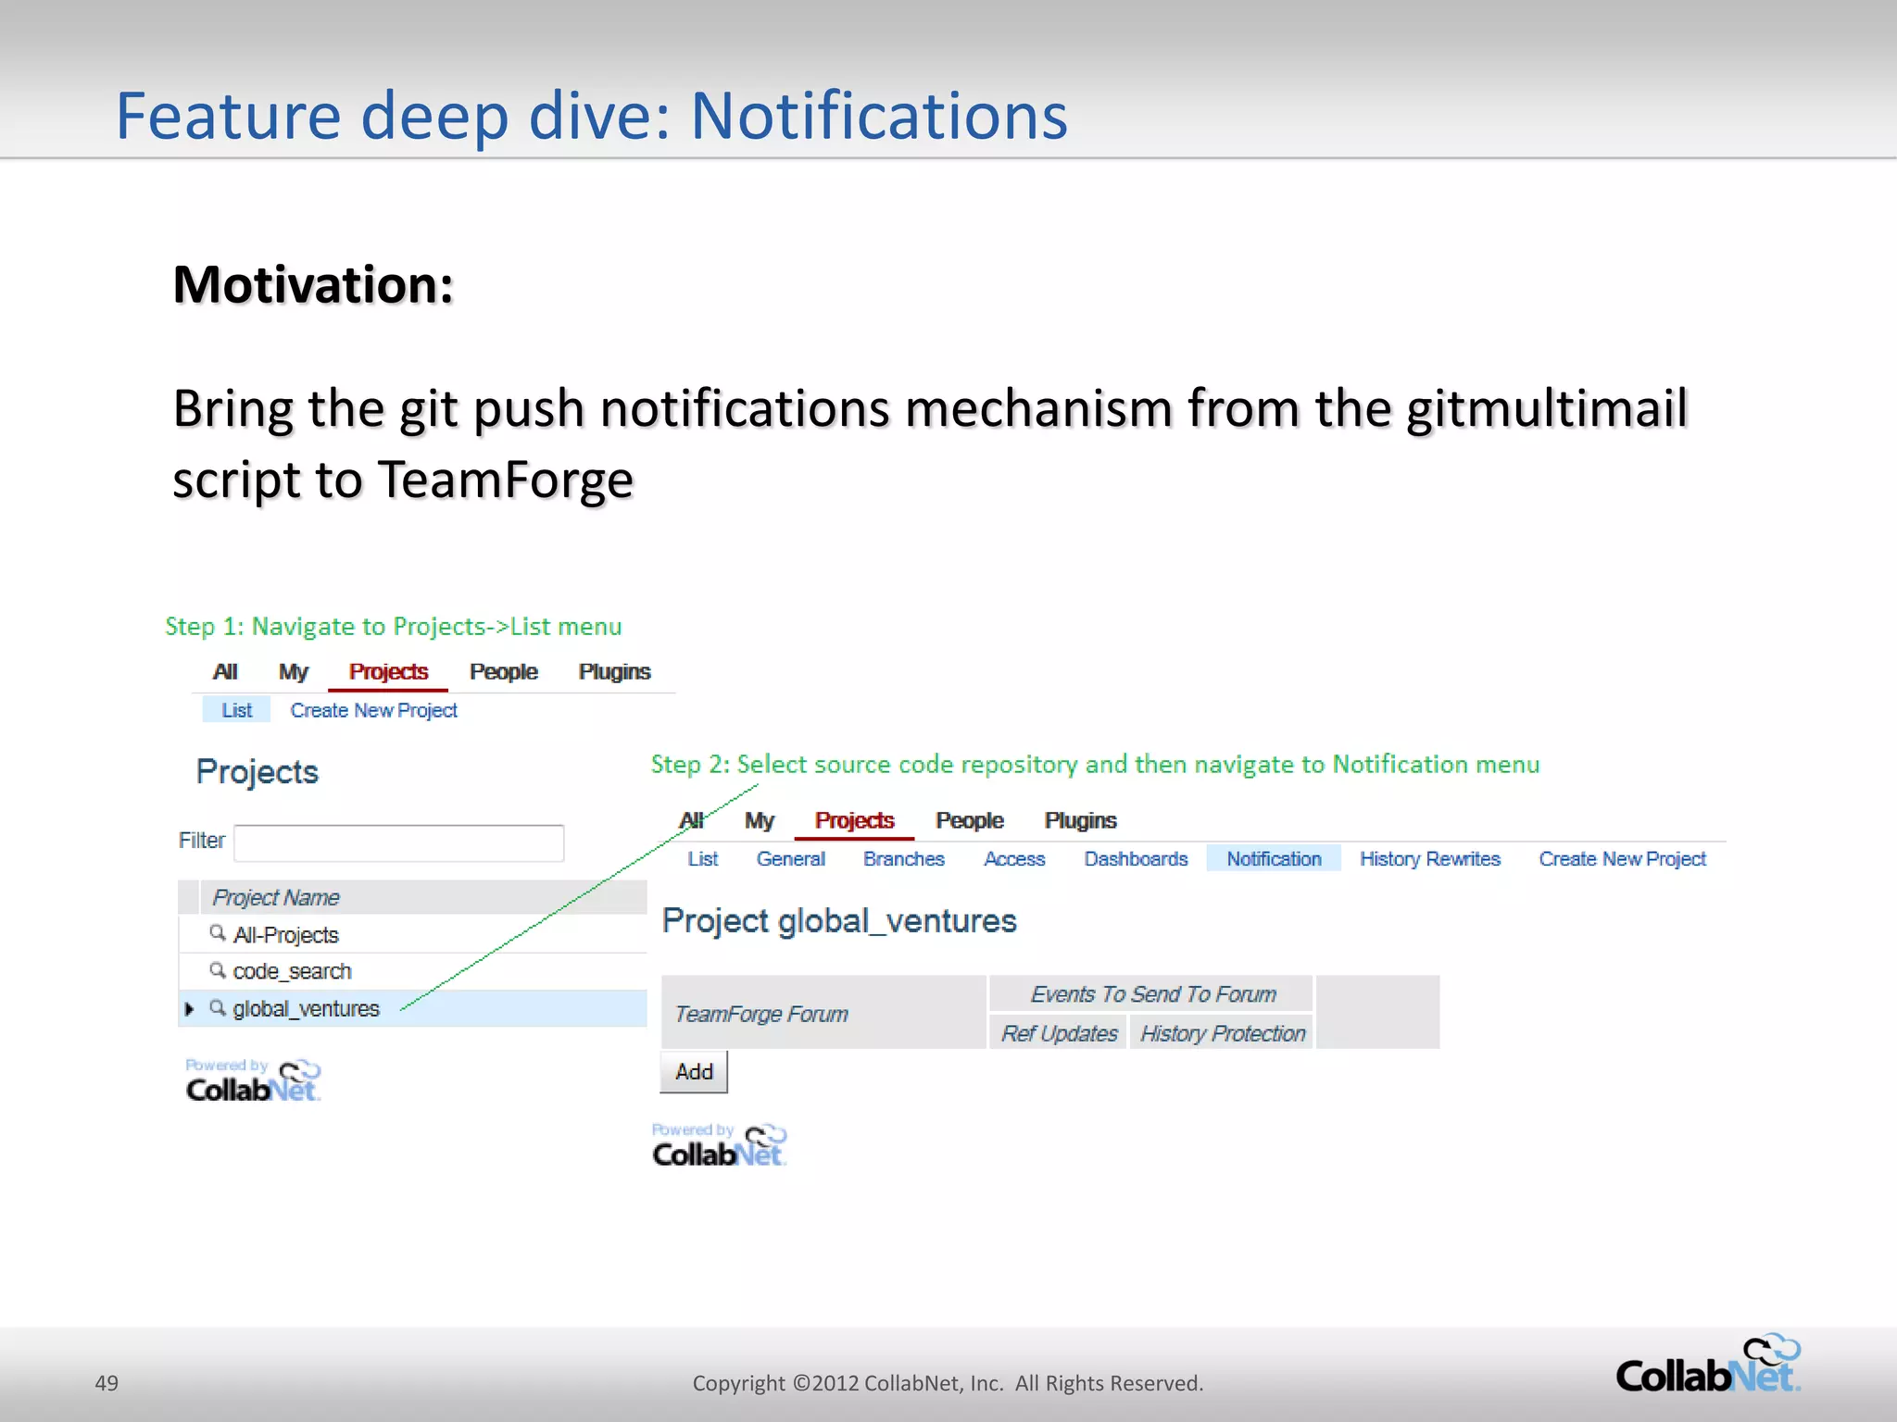Select the Notification submenu
The height and width of the screenshot is (1422, 1897).
[1274, 859]
